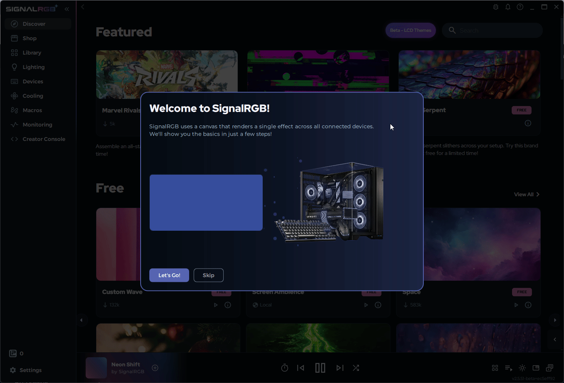The image size is (564, 383).
Task: Select the Cooling section in the sidebar
Action: coord(32,95)
